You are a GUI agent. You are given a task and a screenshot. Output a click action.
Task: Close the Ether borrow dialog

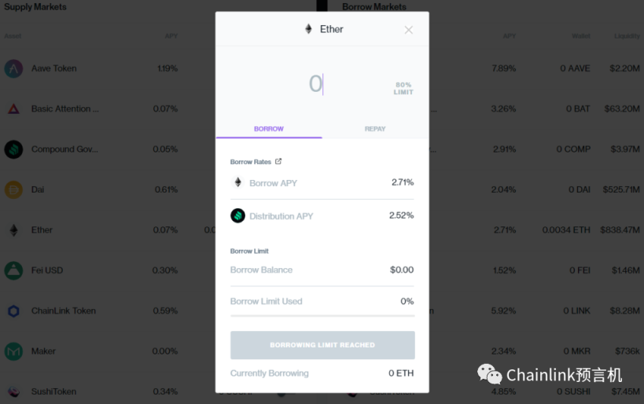408,30
